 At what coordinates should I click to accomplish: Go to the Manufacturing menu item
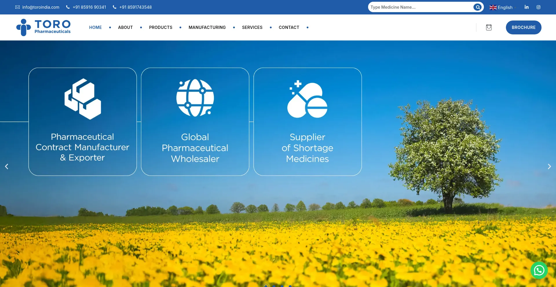pyautogui.click(x=207, y=27)
